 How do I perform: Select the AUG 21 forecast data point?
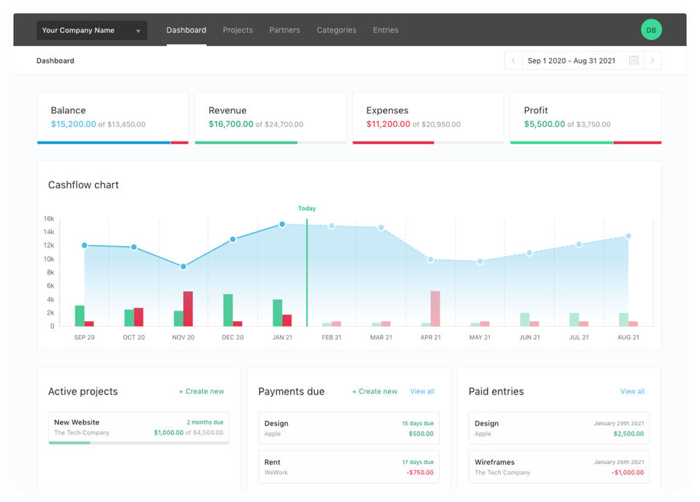tap(628, 236)
